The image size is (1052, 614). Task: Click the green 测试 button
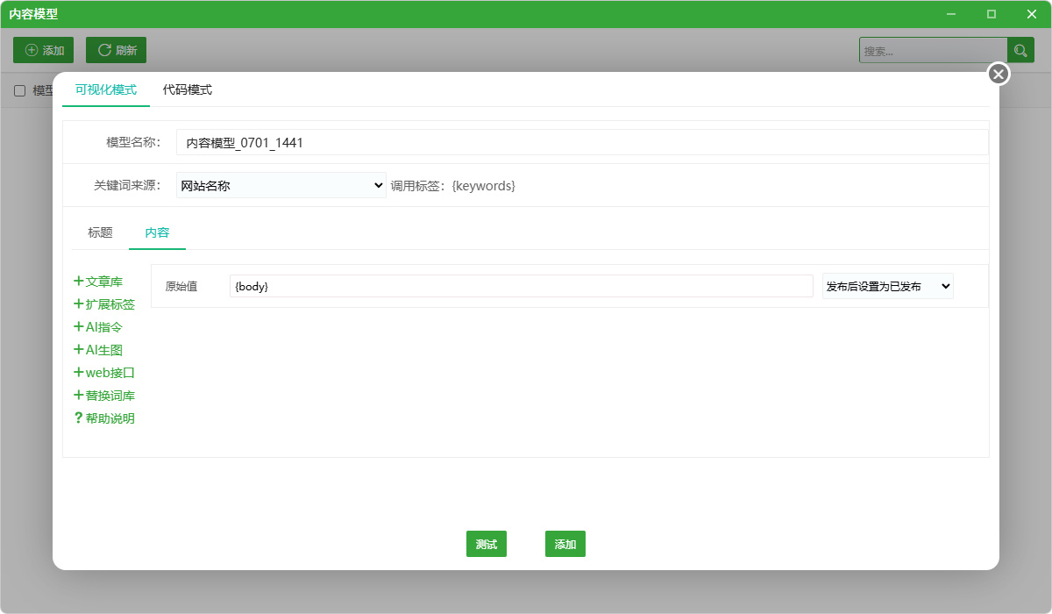pyautogui.click(x=487, y=544)
